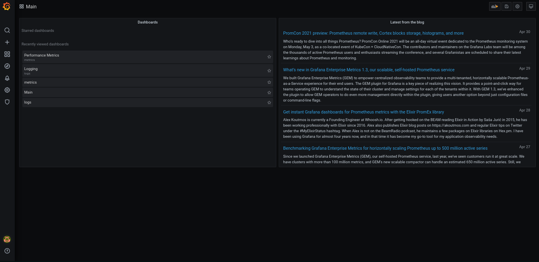Click the Latest from the blog panel title
This screenshot has width=539, height=262.
pyautogui.click(x=407, y=22)
